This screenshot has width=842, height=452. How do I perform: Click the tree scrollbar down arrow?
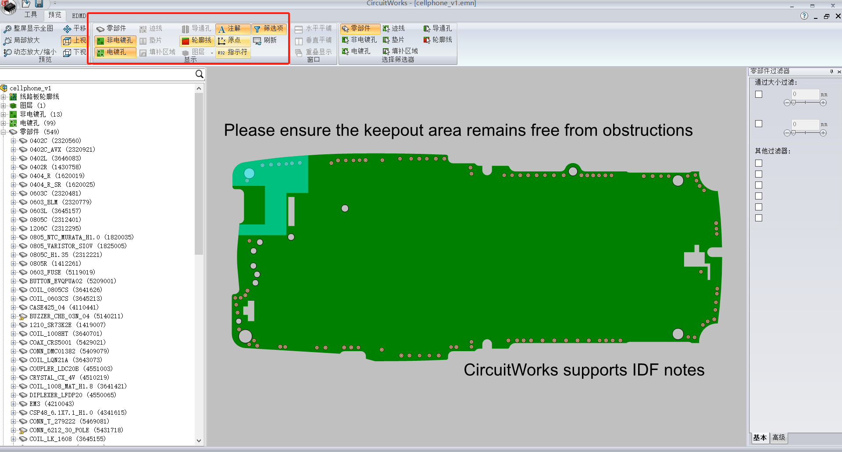coord(199,441)
